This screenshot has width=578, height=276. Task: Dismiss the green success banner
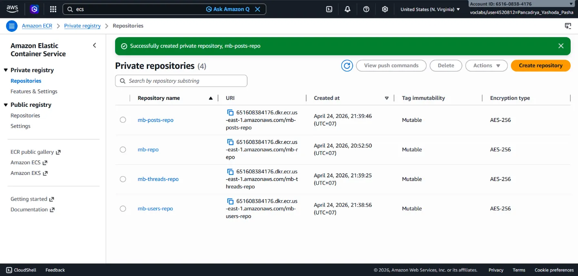point(561,46)
